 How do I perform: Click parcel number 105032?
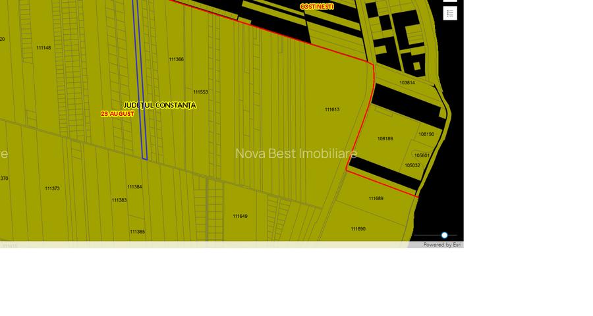tap(412, 166)
